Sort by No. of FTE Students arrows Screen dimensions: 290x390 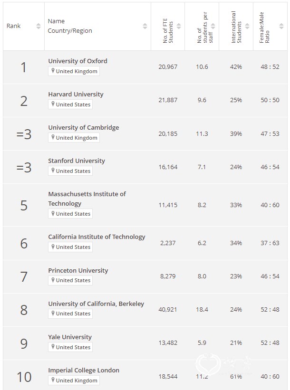pyautogui.click(x=179, y=26)
